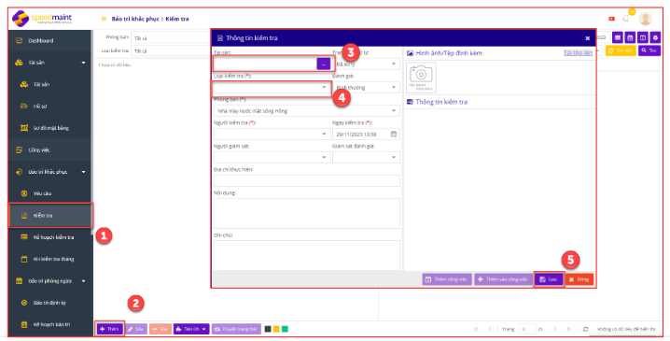Select the green status color swatch
The height and width of the screenshot is (341, 670).
click(x=285, y=329)
